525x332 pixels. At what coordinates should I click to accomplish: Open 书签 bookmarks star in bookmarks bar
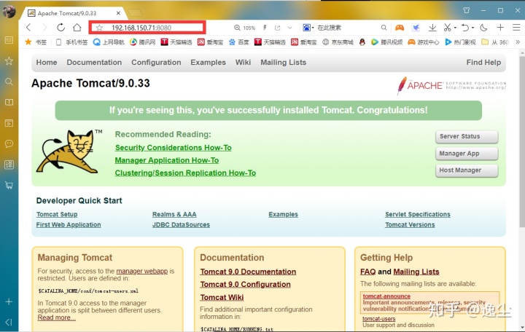[x=36, y=41]
